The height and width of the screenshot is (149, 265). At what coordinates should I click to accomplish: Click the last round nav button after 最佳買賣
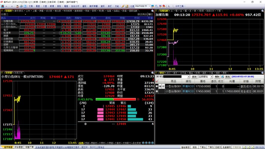[x=152, y=143]
